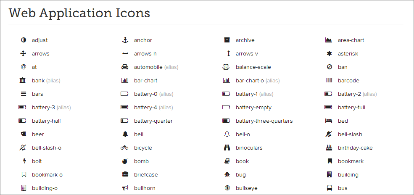This screenshot has height=195, width=414.
Task: Click the area-chart icon
Action: [328, 40]
